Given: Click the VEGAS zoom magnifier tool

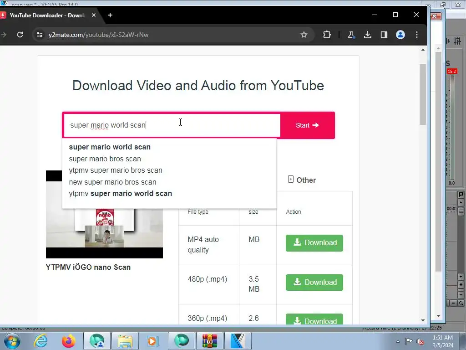Looking at the screenshot, I should (x=461, y=303).
